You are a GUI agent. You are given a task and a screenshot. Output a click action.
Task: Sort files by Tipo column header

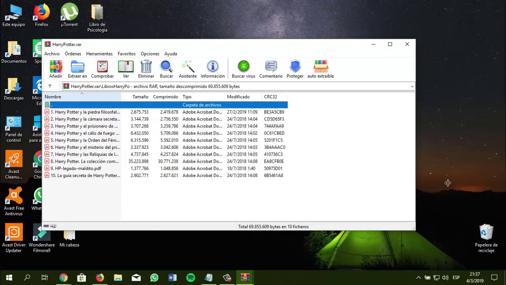pos(203,97)
